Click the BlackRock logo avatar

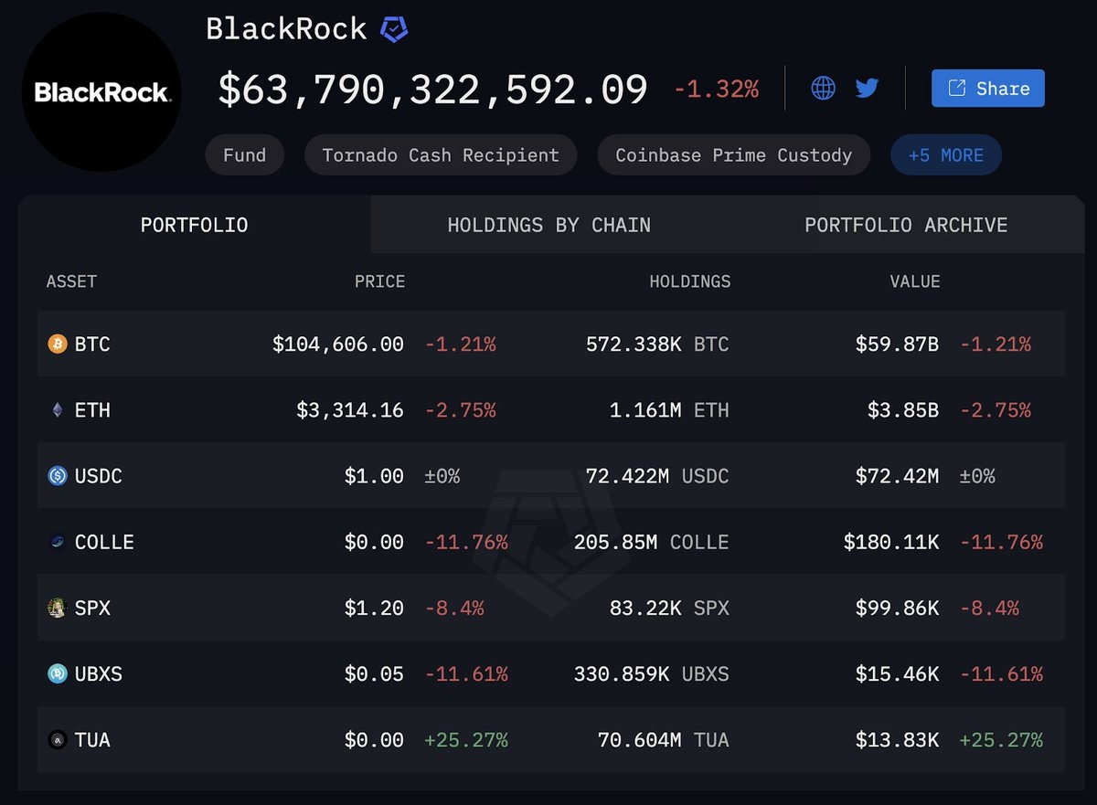pos(101,92)
